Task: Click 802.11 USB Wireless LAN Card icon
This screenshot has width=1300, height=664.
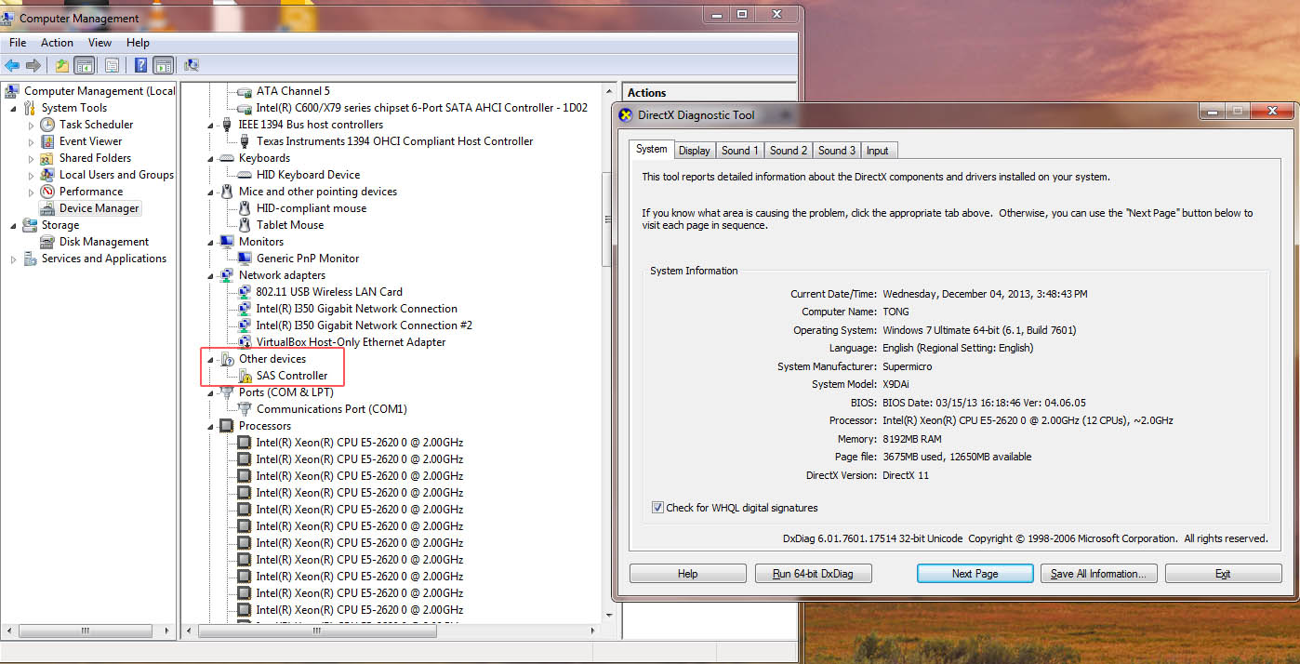Action: (x=245, y=292)
